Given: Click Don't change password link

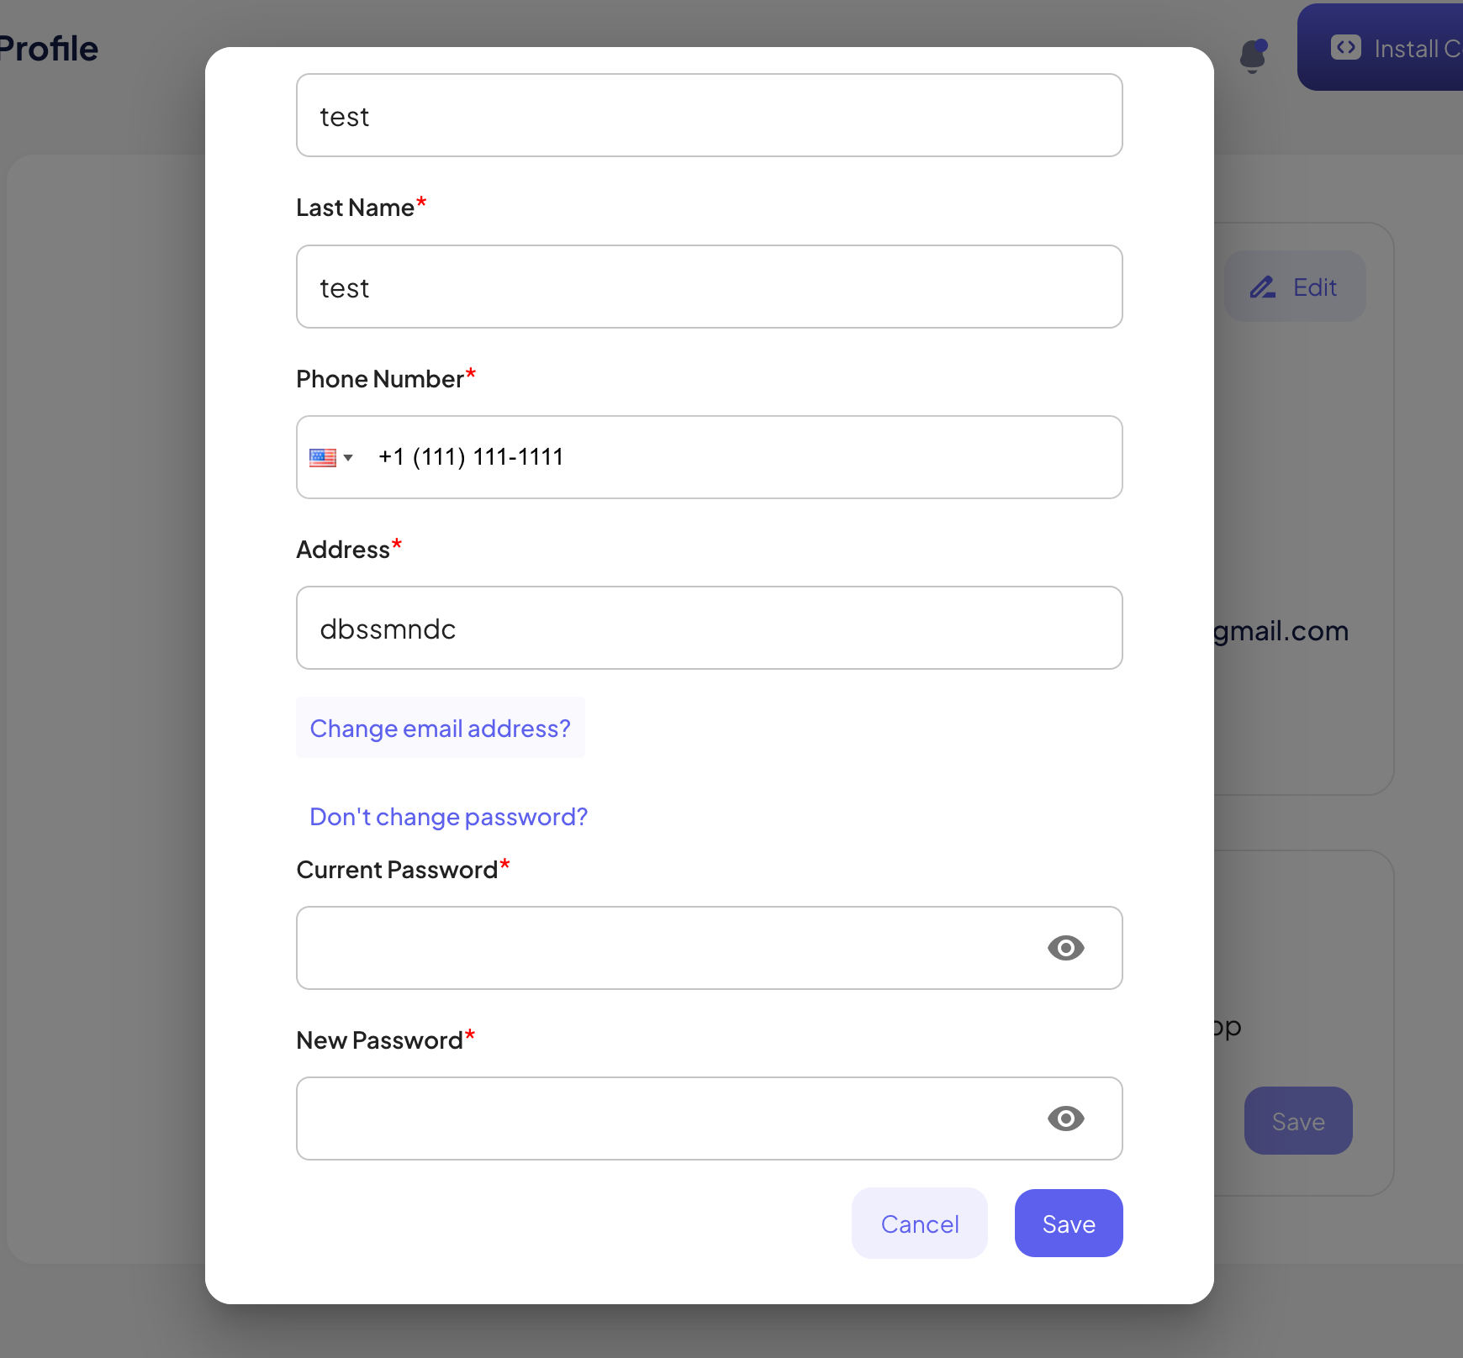Looking at the screenshot, I should 448,817.
